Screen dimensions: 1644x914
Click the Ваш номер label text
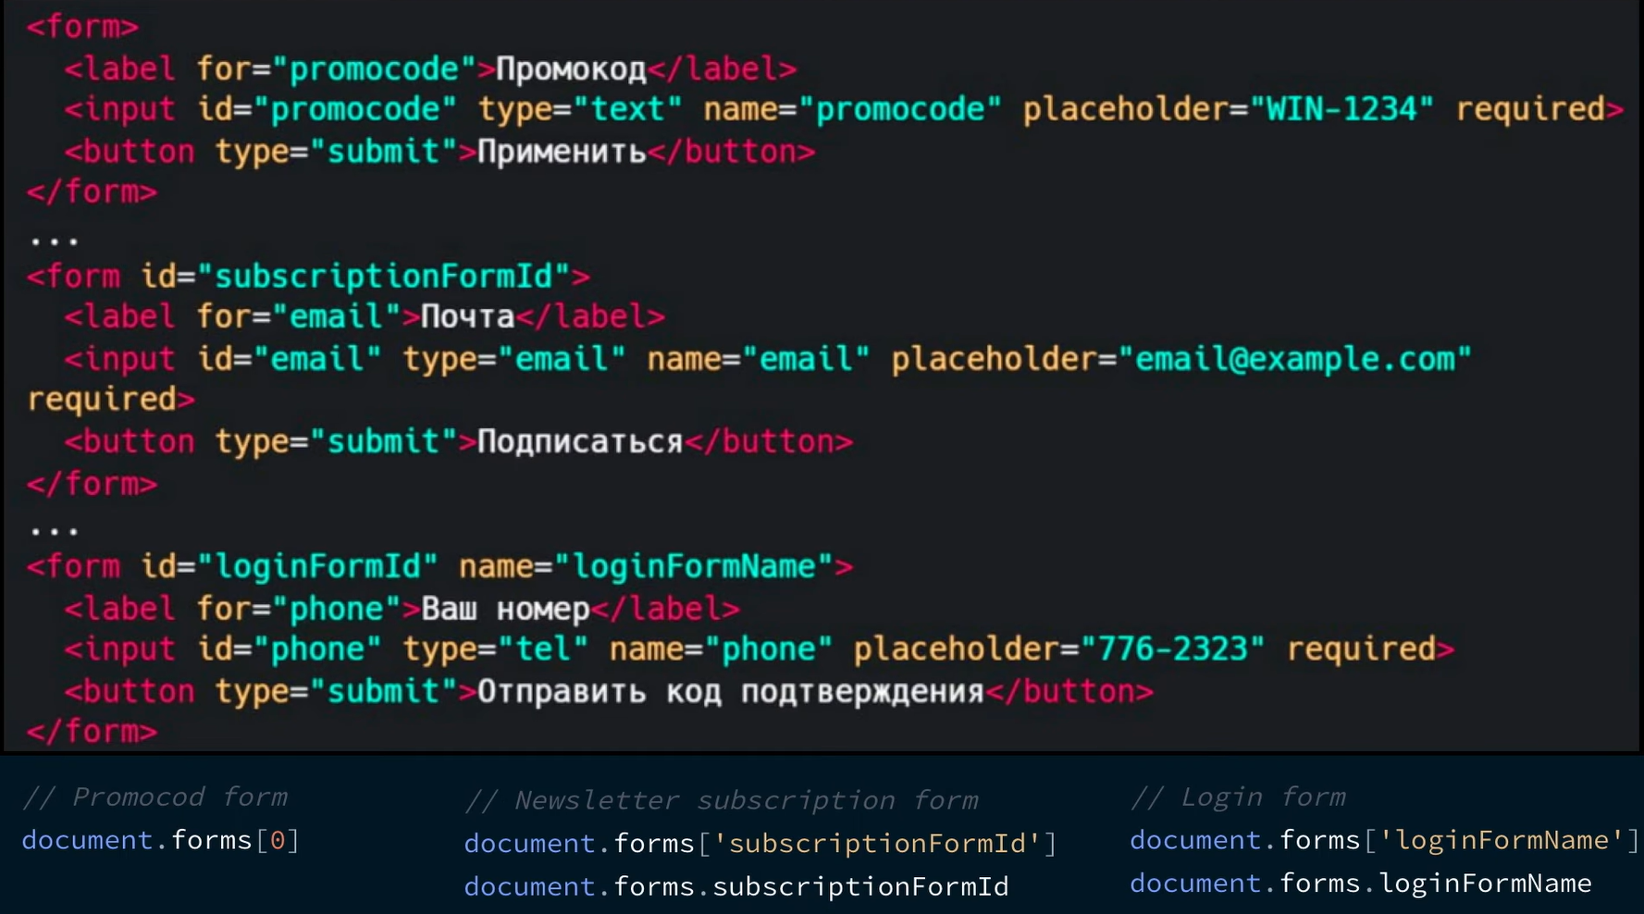point(505,609)
